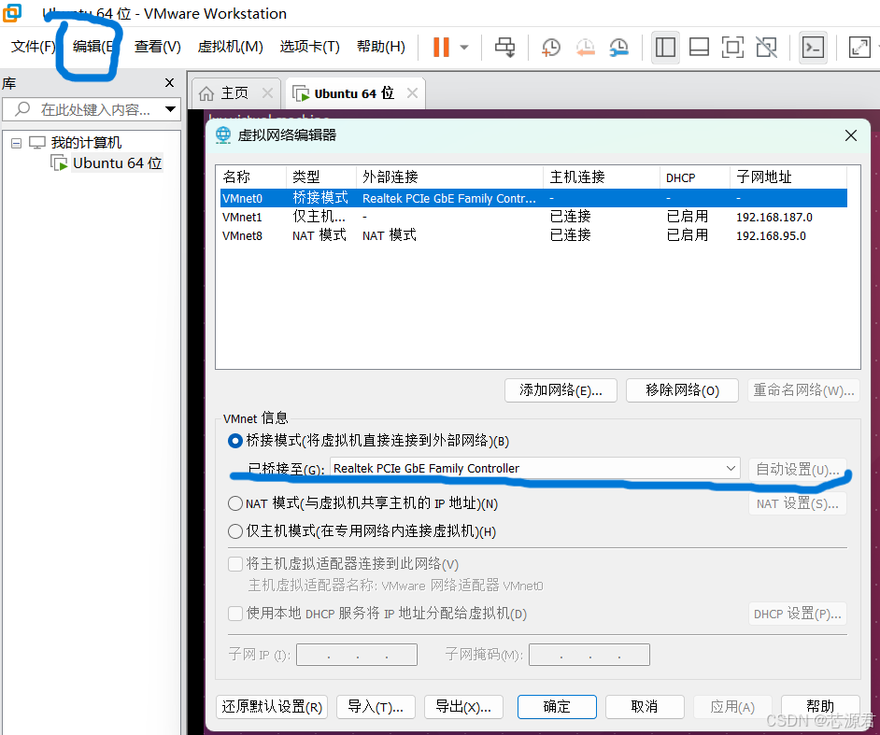Viewport: 880px width, 735px height.
Task: Click 重命名网络(W)... button
Action: point(803,390)
